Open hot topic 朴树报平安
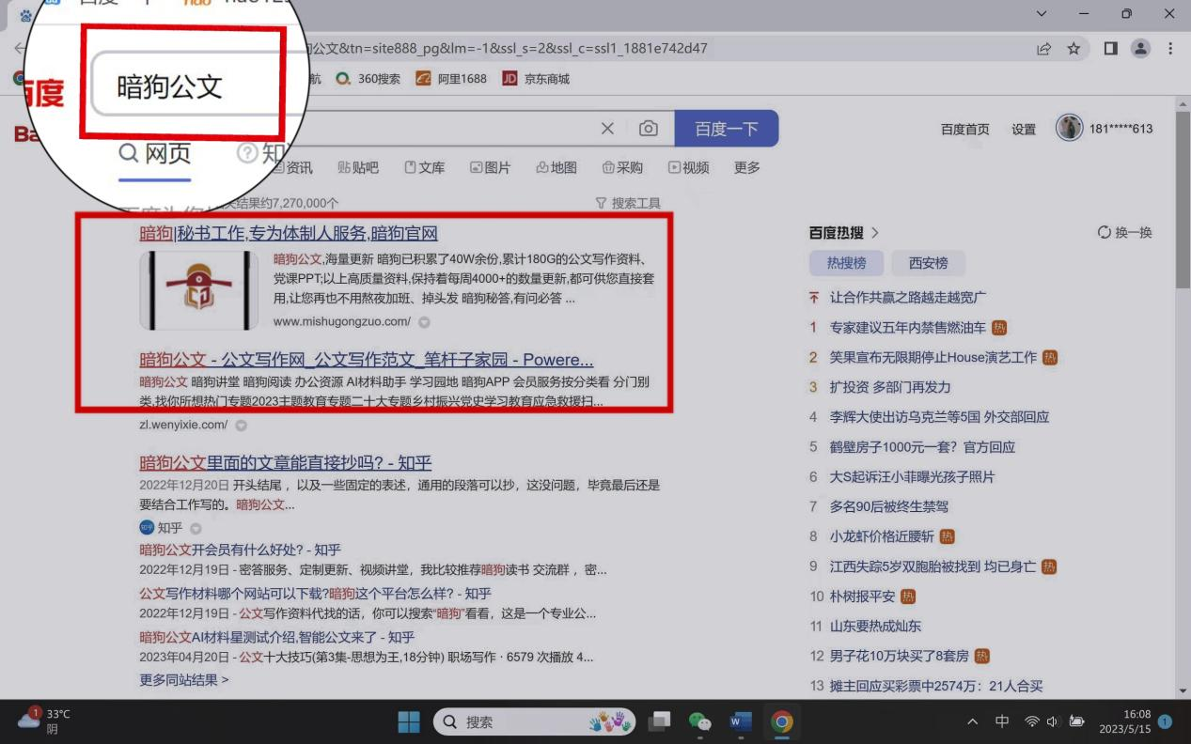 (862, 597)
